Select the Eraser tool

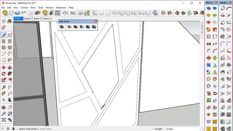4,27
